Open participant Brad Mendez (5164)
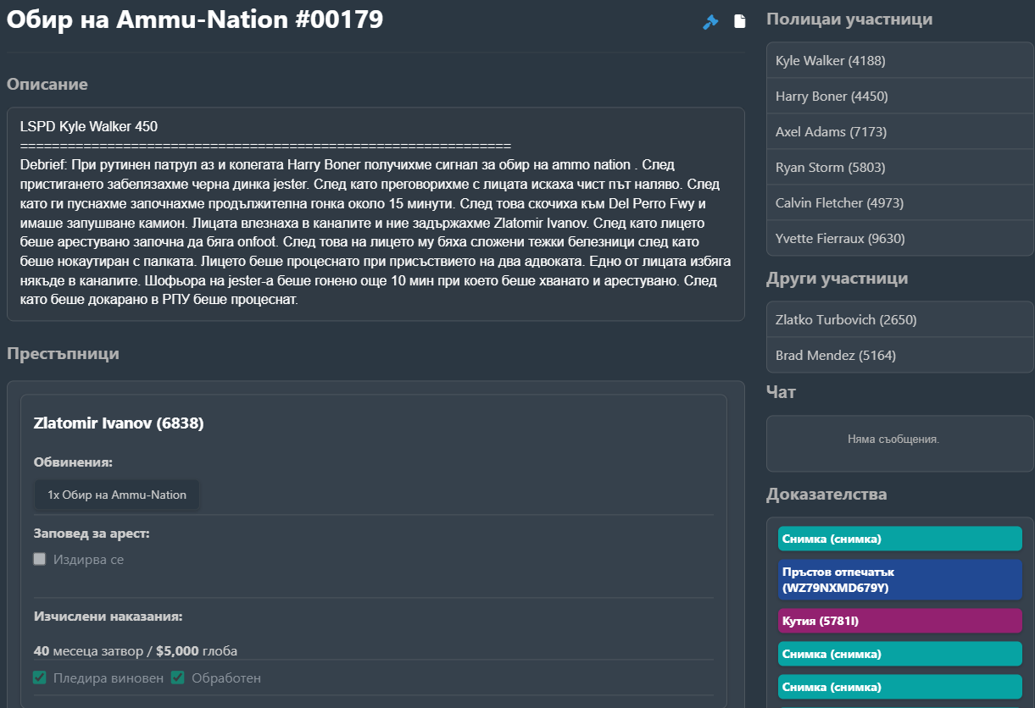This screenshot has width=1035, height=708. 899,356
